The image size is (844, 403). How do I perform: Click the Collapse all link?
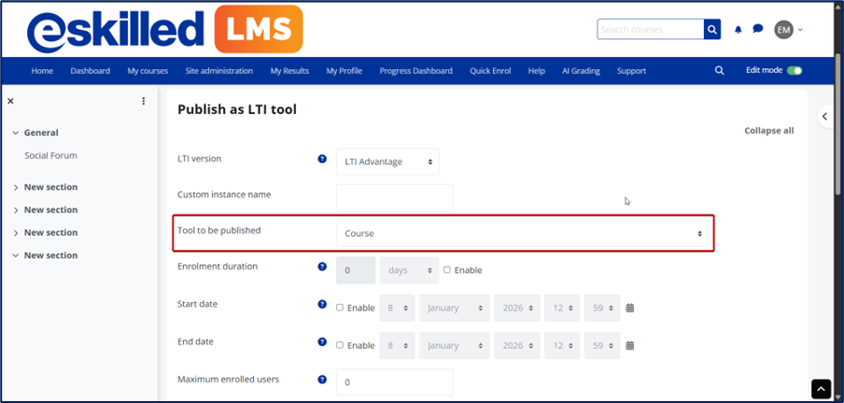768,131
